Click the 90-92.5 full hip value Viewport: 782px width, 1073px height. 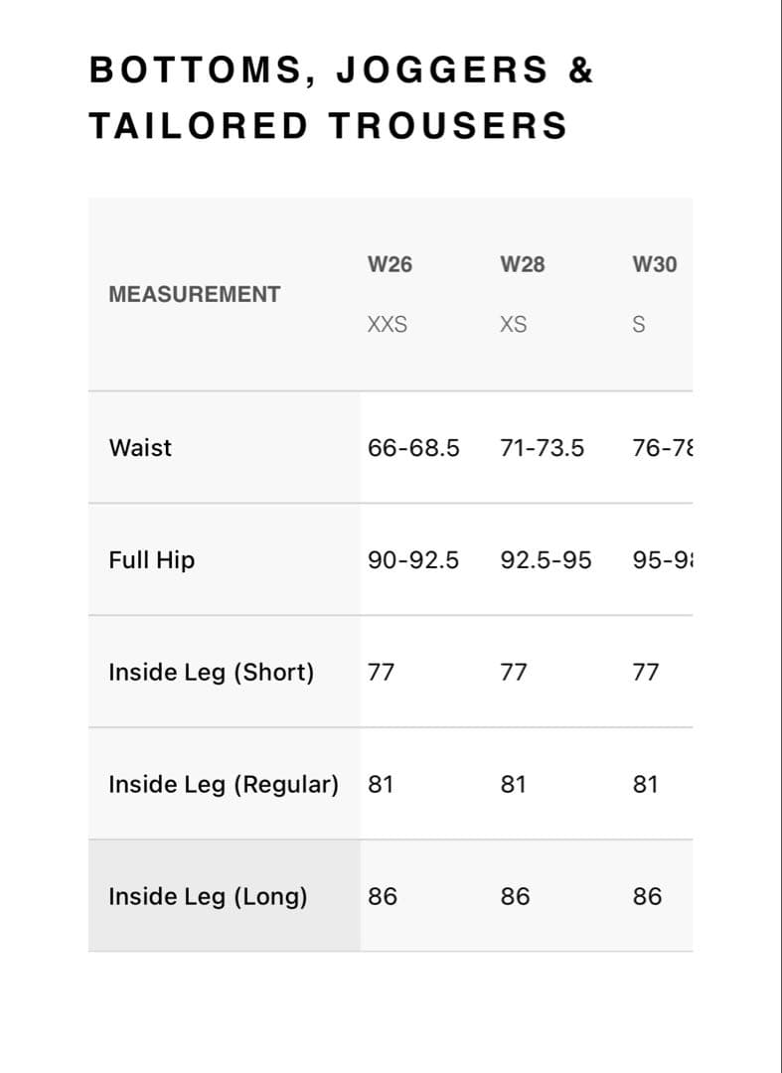point(413,559)
